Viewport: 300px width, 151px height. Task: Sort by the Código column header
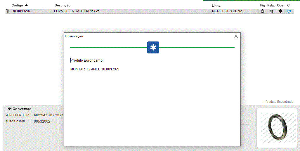[x=17, y=5]
